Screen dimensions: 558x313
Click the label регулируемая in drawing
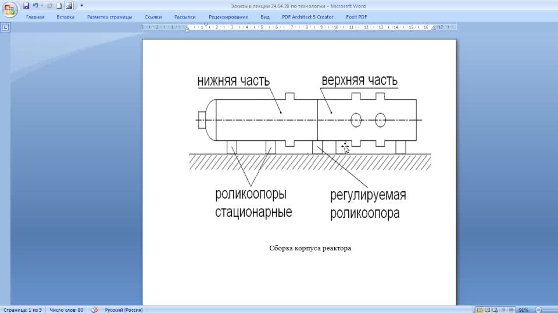pyautogui.click(x=368, y=195)
